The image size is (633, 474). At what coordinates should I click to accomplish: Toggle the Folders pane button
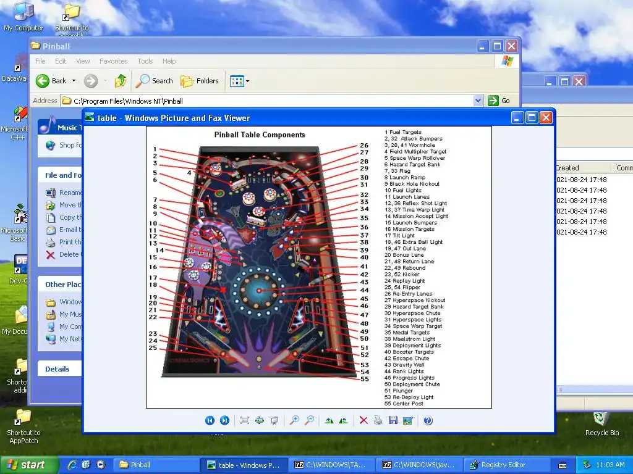200,81
